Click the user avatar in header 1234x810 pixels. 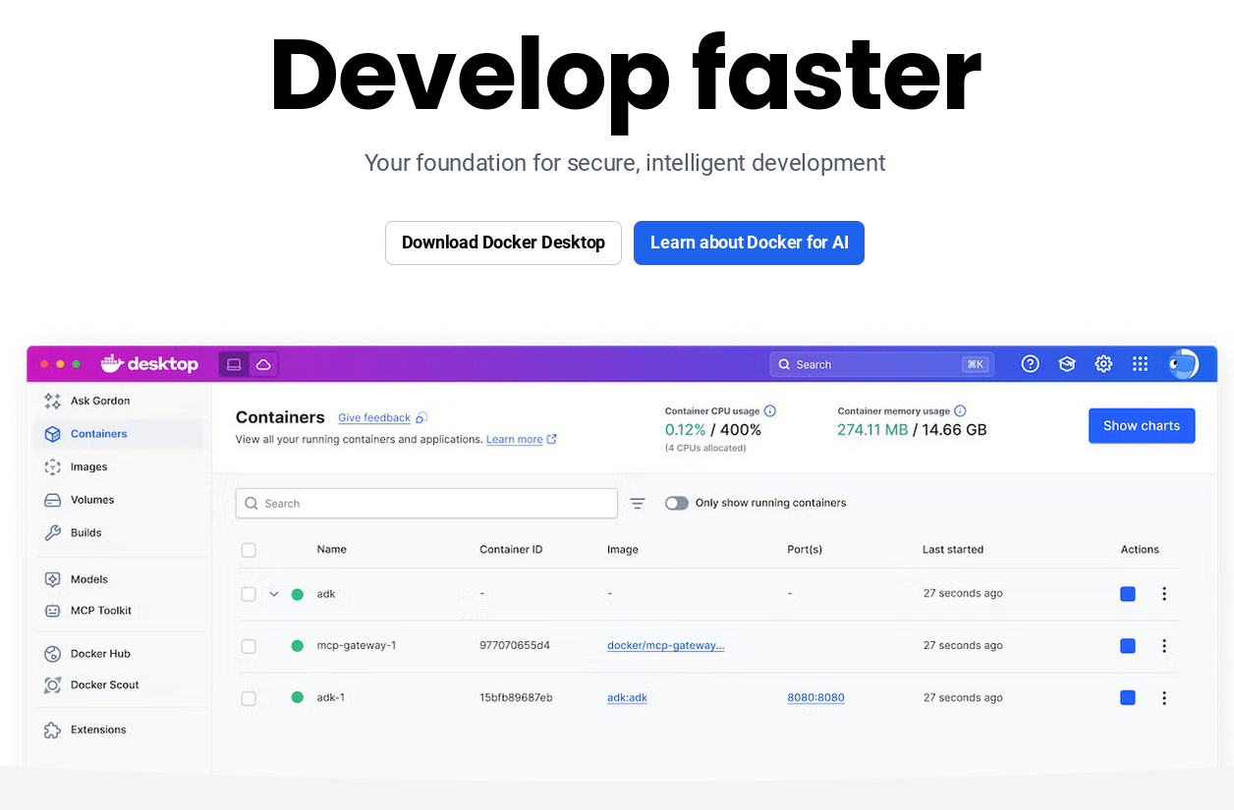(1183, 364)
